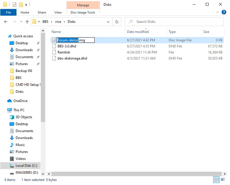Screen dimensions: 230x185
Task: Open the CMD HD Setup folder in the sidebar
Action: tap(28, 85)
